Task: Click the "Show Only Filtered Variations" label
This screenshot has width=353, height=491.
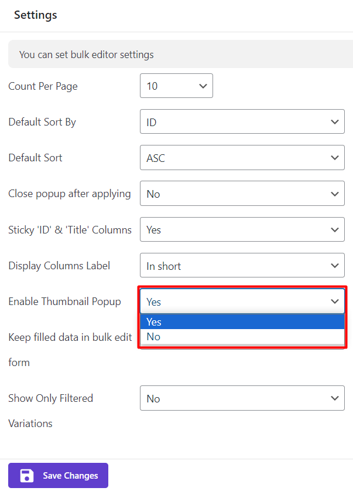Action: pos(50,398)
